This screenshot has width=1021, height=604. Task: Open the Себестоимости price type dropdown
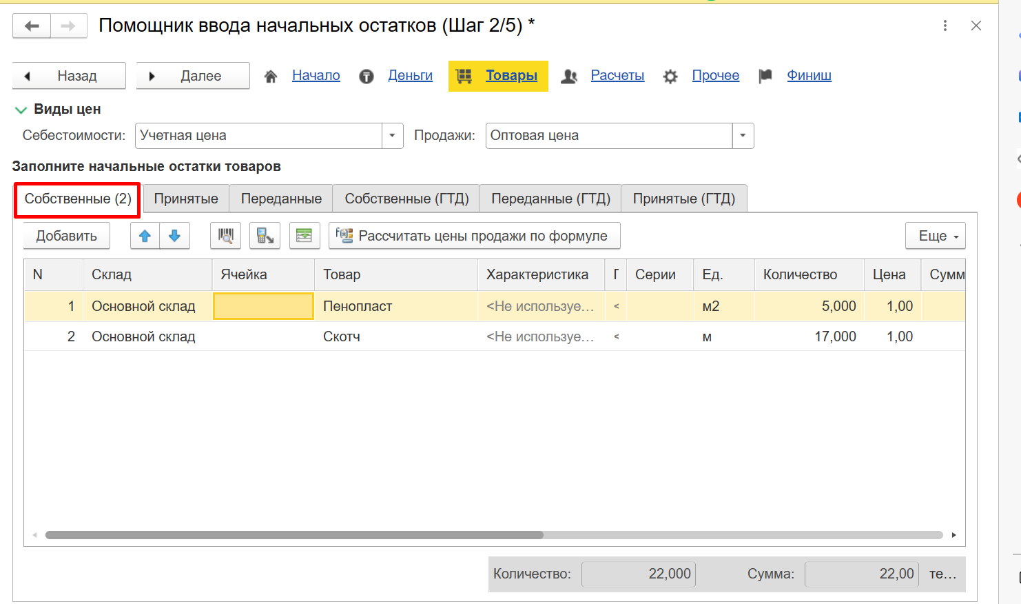click(392, 136)
